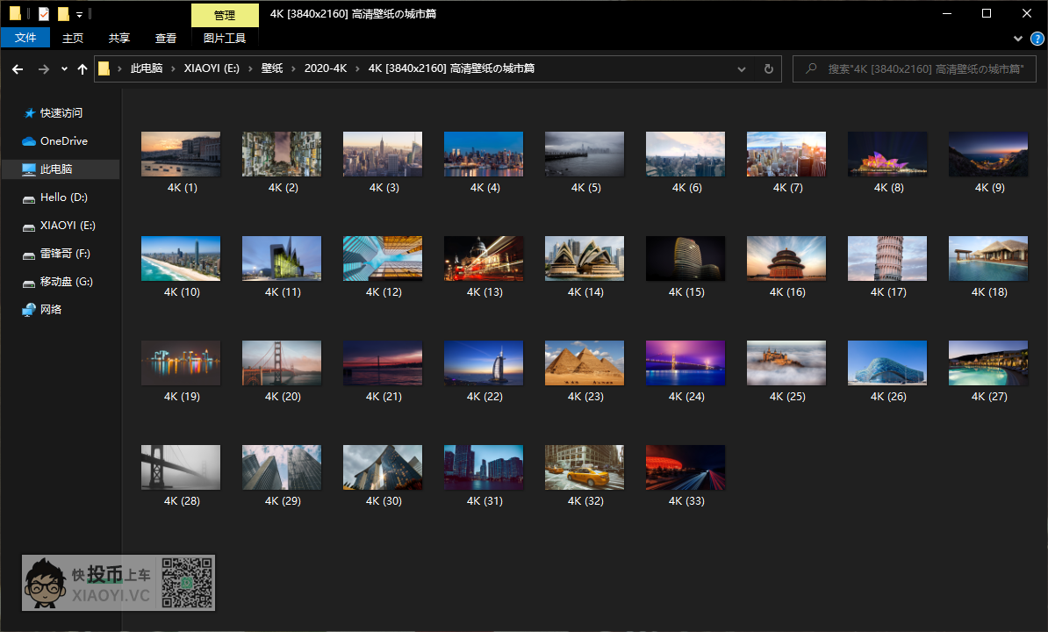Click the Up one level arrow
This screenshot has width=1048, height=632.
pyautogui.click(x=83, y=68)
